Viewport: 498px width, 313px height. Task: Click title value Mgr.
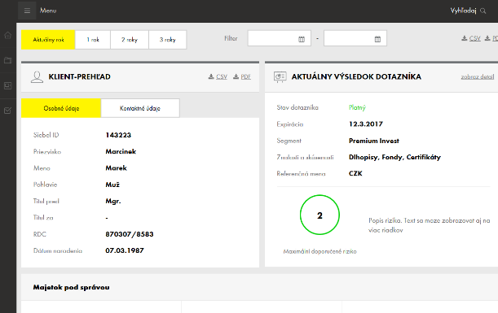point(113,201)
